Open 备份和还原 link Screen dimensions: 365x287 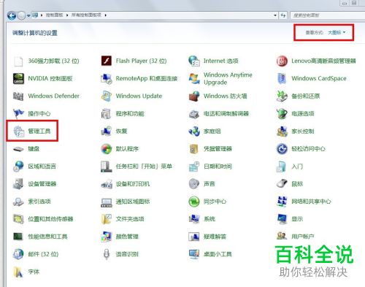[x=306, y=96]
